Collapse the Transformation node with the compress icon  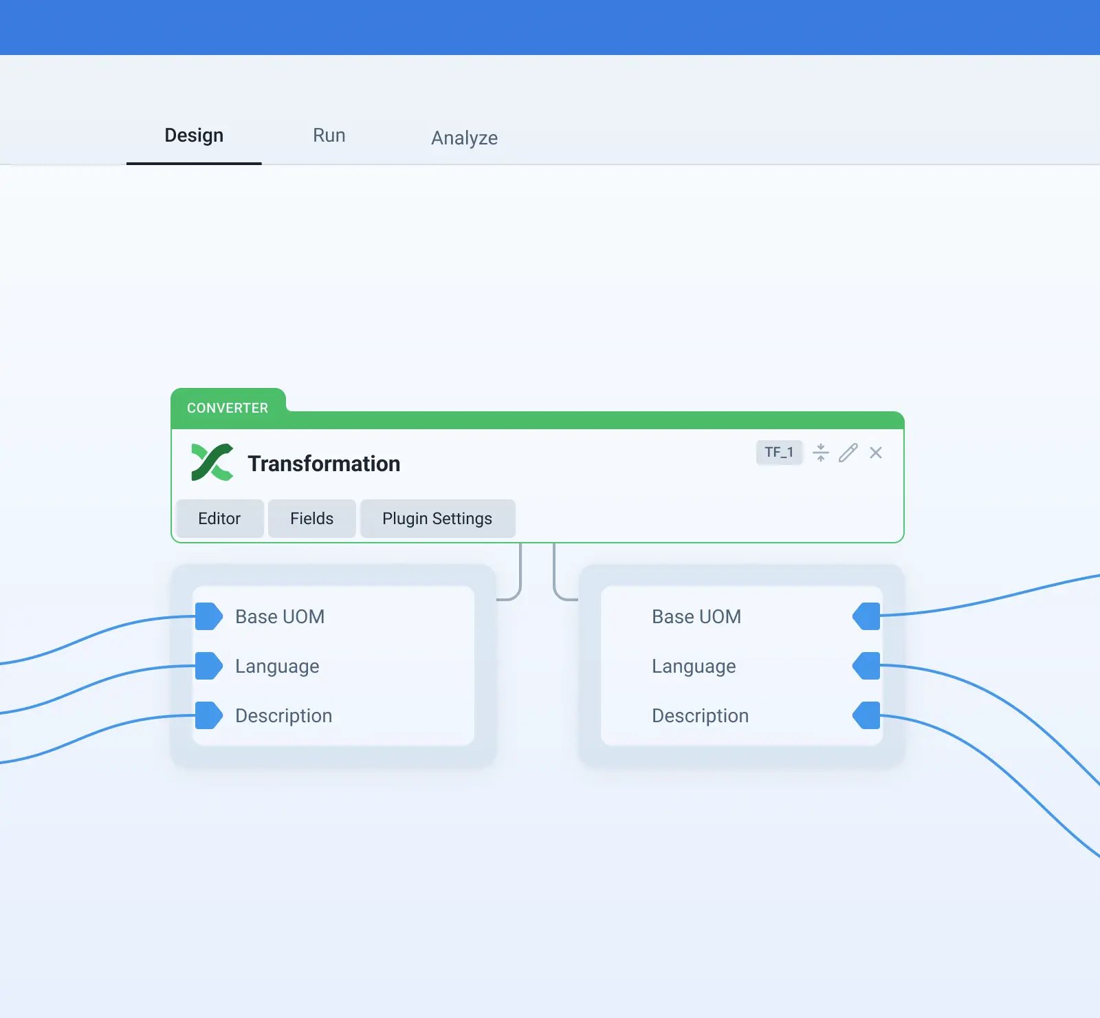point(820,453)
